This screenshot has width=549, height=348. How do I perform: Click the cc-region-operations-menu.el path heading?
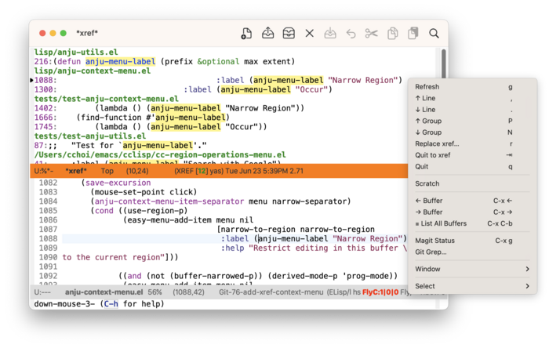point(160,155)
